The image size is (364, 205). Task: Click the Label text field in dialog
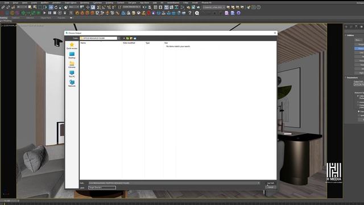click(x=102, y=187)
